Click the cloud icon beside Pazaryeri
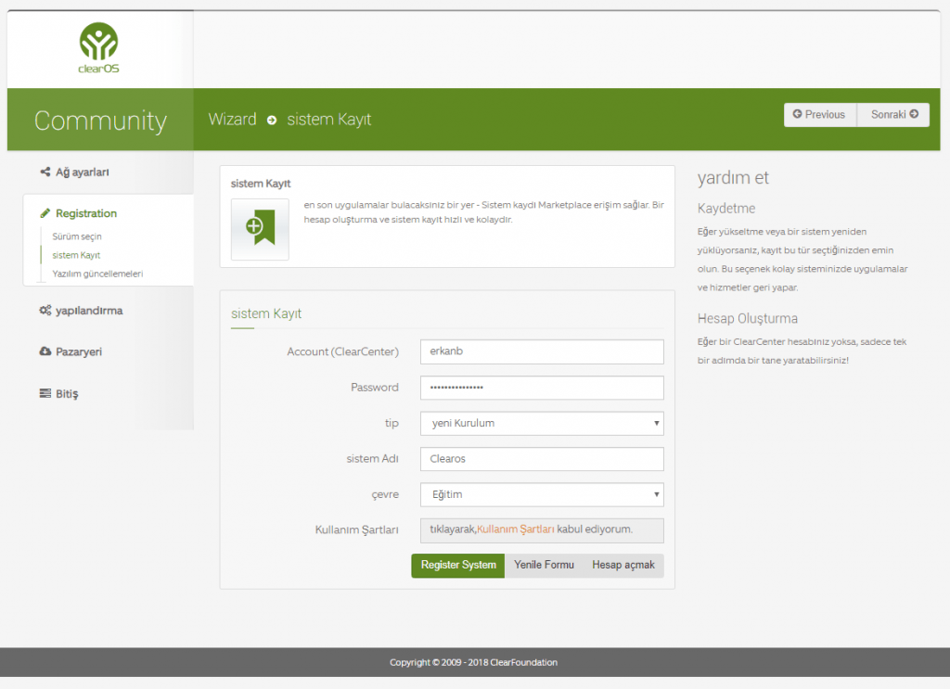This screenshot has height=689, width=950. coord(45,351)
